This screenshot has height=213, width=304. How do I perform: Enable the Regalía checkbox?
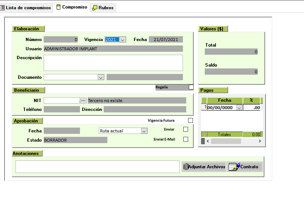pos(191,87)
